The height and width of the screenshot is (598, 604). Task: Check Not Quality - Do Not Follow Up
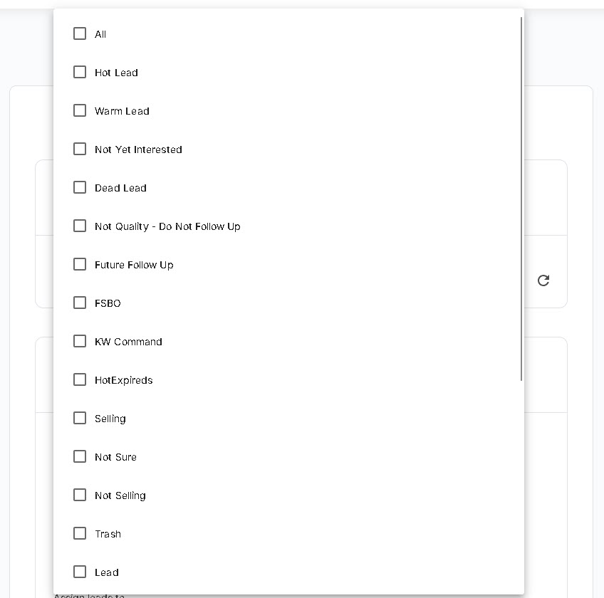coord(80,226)
